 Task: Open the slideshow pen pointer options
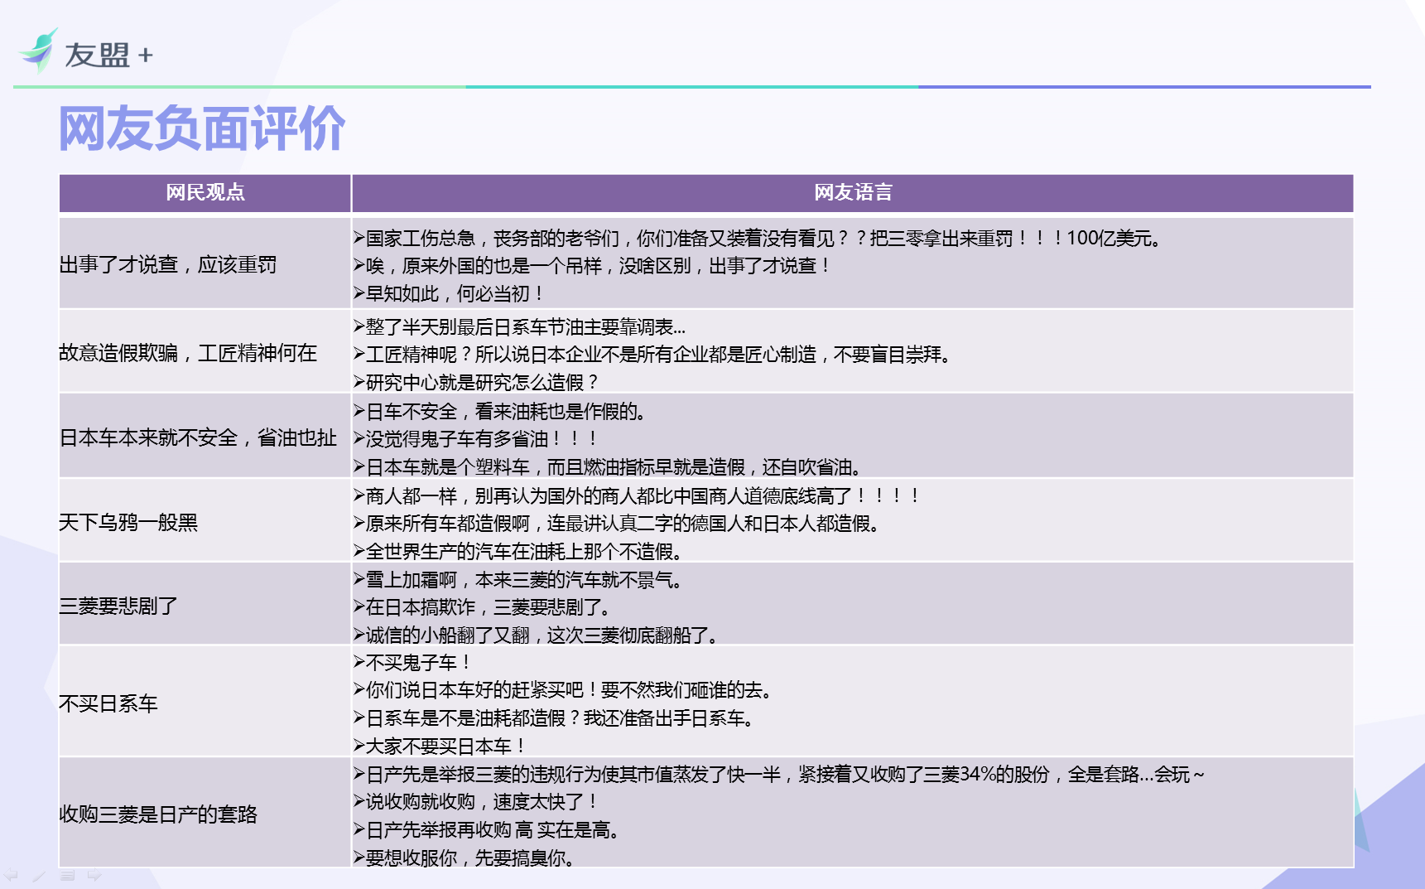39,875
